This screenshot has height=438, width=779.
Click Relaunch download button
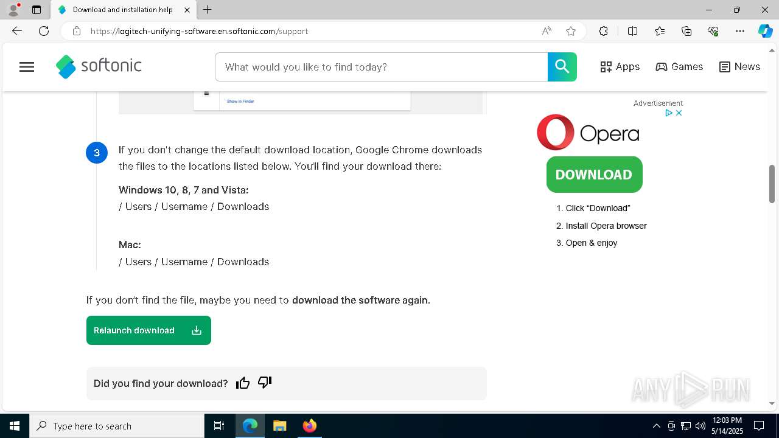148,330
